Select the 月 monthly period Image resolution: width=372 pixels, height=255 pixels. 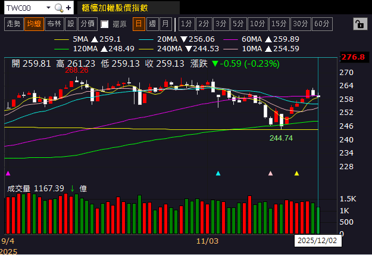click(165, 24)
